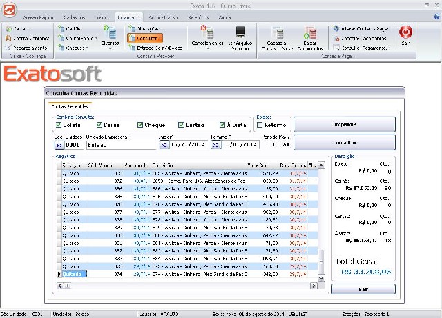
Task: Click the Imprimir button
Action: [x=345, y=124]
